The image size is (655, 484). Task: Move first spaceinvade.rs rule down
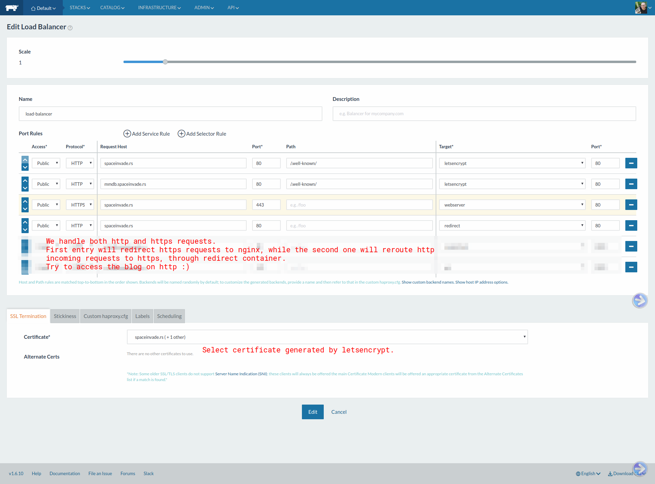(25, 167)
